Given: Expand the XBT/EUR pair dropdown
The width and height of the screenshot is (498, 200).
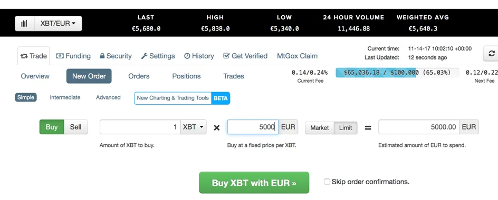Looking at the screenshot, I should click(x=58, y=24).
